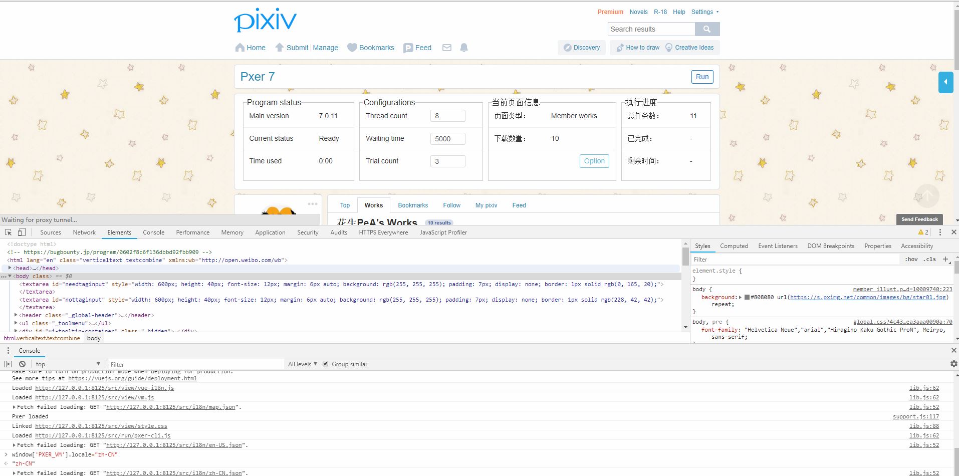
Task: Open the vuejs deployment guide link
Action: (x=132, y=378)
